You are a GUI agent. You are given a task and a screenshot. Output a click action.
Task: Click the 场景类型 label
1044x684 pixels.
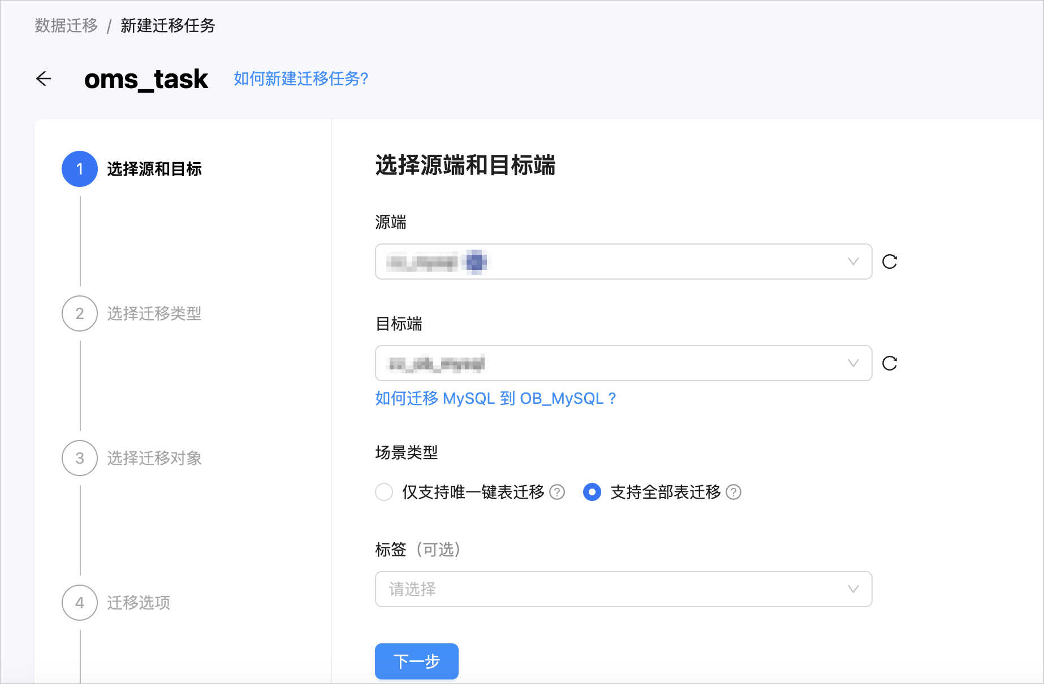[x=407, y=452]
